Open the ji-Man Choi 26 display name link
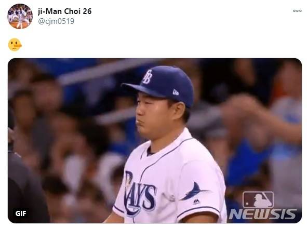 pyautogui.click(x=64, y=11)
